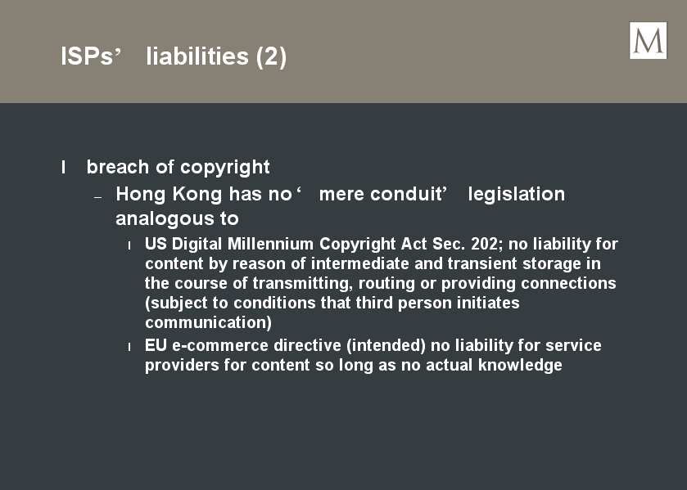
Task: Select the "Hong Kong has no" text
Action: coord(204,194)
